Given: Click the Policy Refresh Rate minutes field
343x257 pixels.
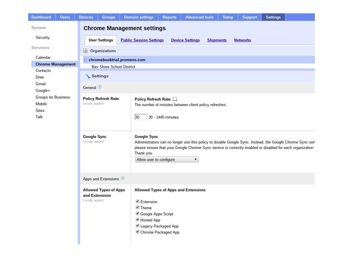Looking at the screenshot, I should pos(141,117).
